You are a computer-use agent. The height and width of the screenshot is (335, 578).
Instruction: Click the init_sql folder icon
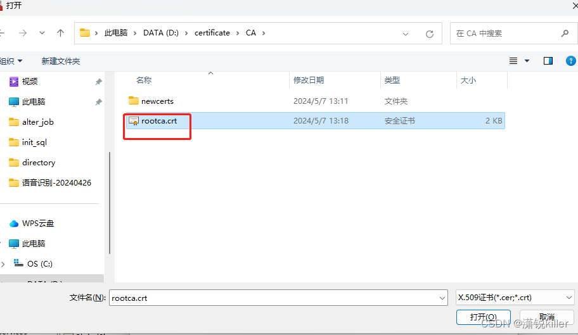pos(14,142)
